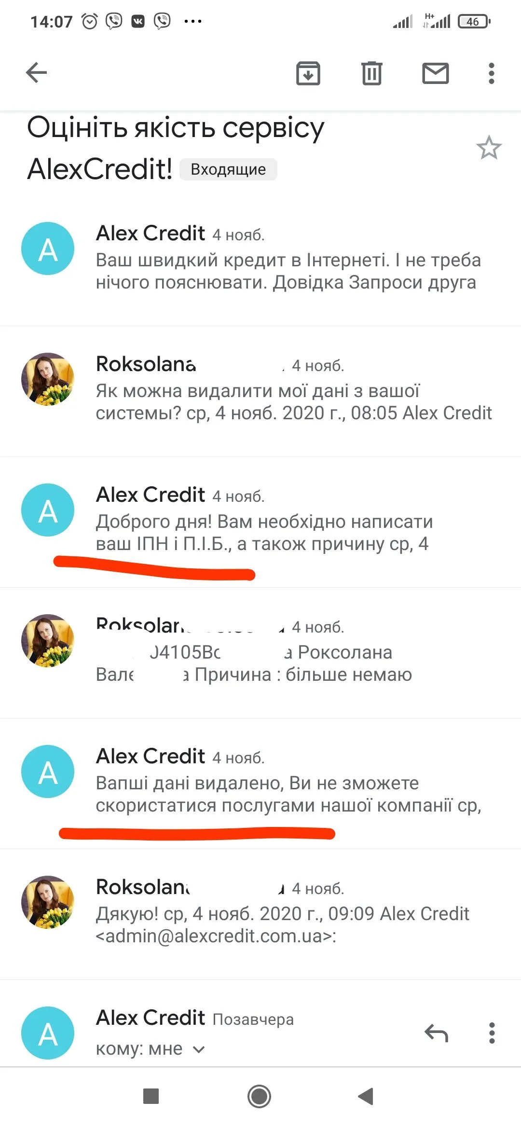Expand Alex Credit message about швидкий кредит

260,261
